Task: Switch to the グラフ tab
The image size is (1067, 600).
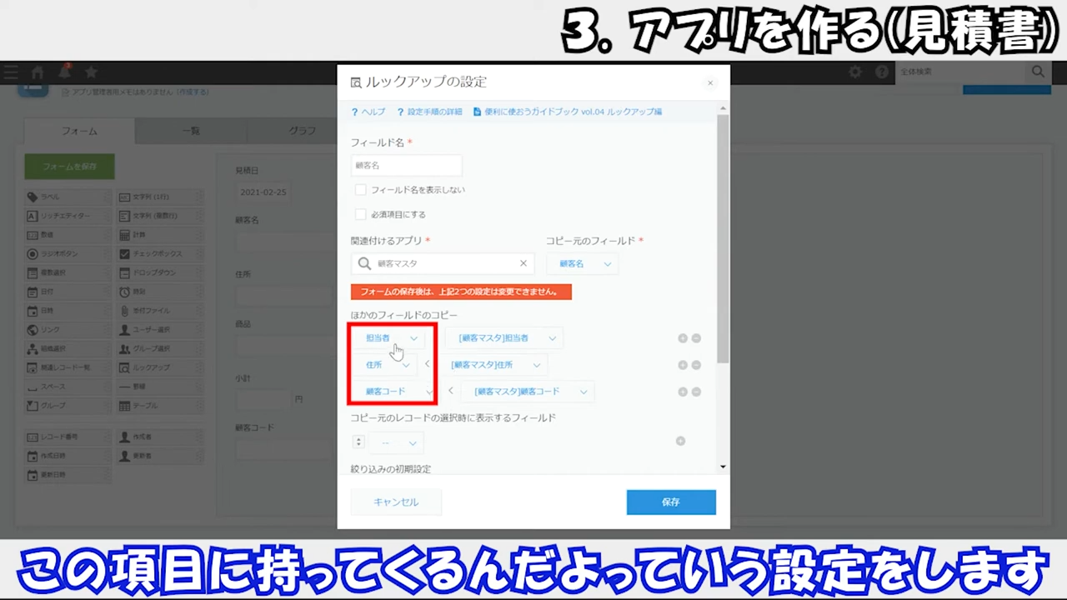Action: (302, 131)
